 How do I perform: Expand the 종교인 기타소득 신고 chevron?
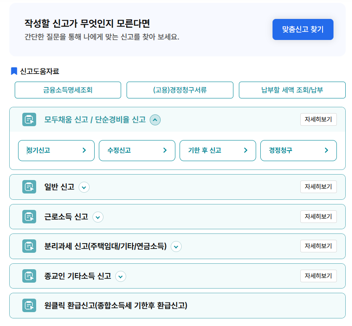point(121,276)
